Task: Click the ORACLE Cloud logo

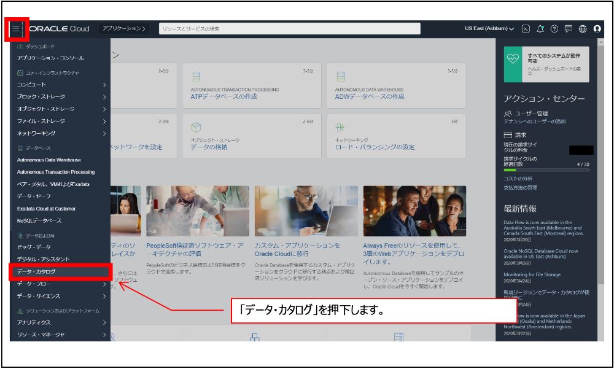Action: coord(60,29)
